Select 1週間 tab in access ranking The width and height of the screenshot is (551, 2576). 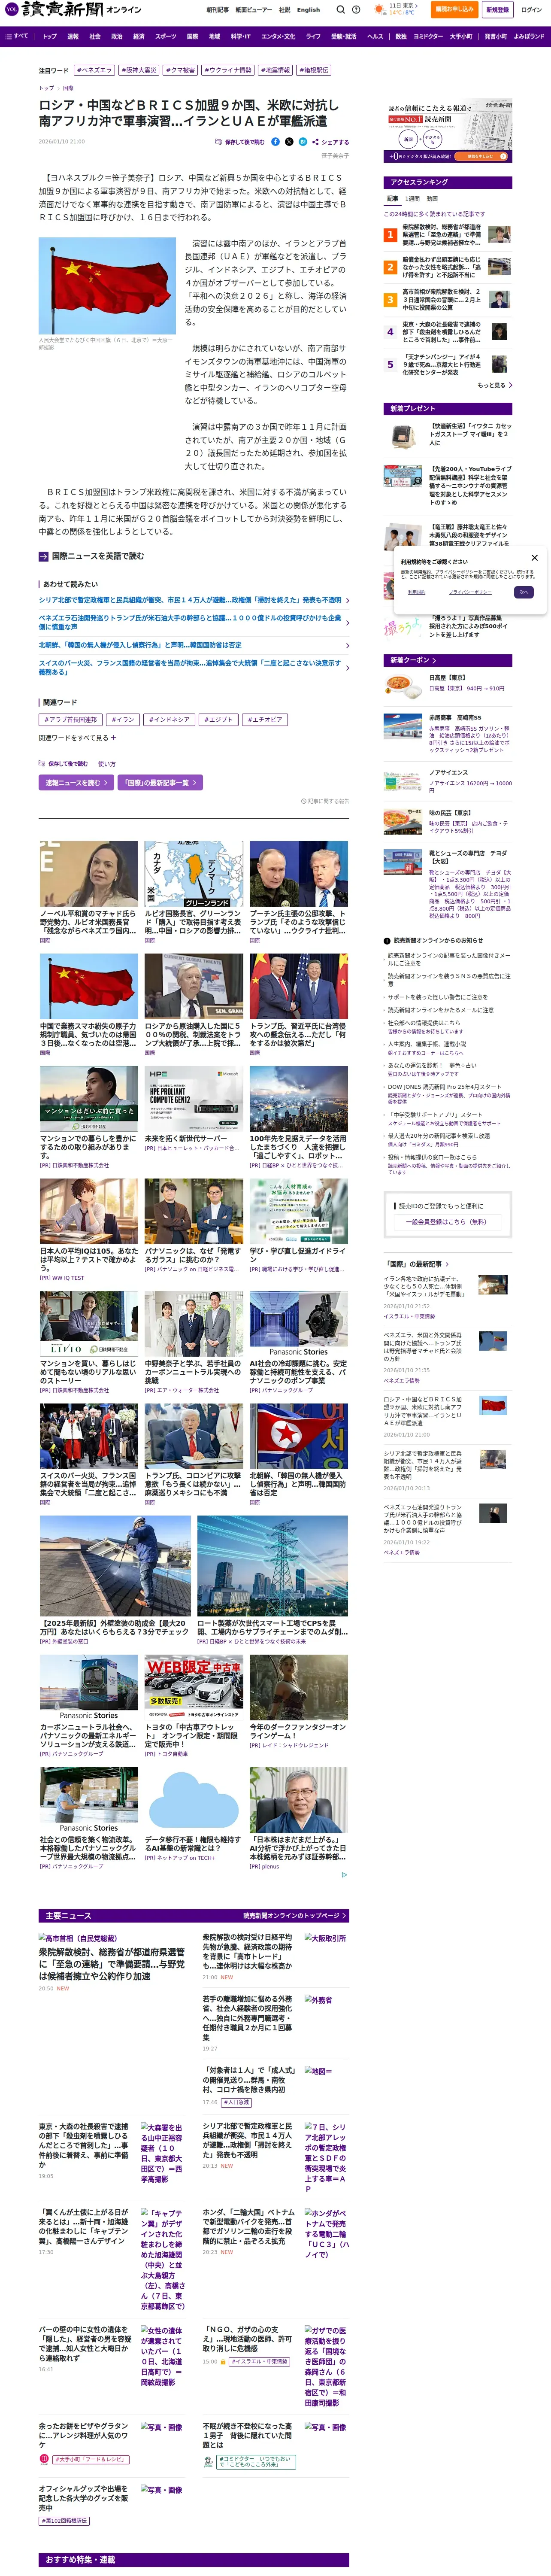click(x=413, y=199)
